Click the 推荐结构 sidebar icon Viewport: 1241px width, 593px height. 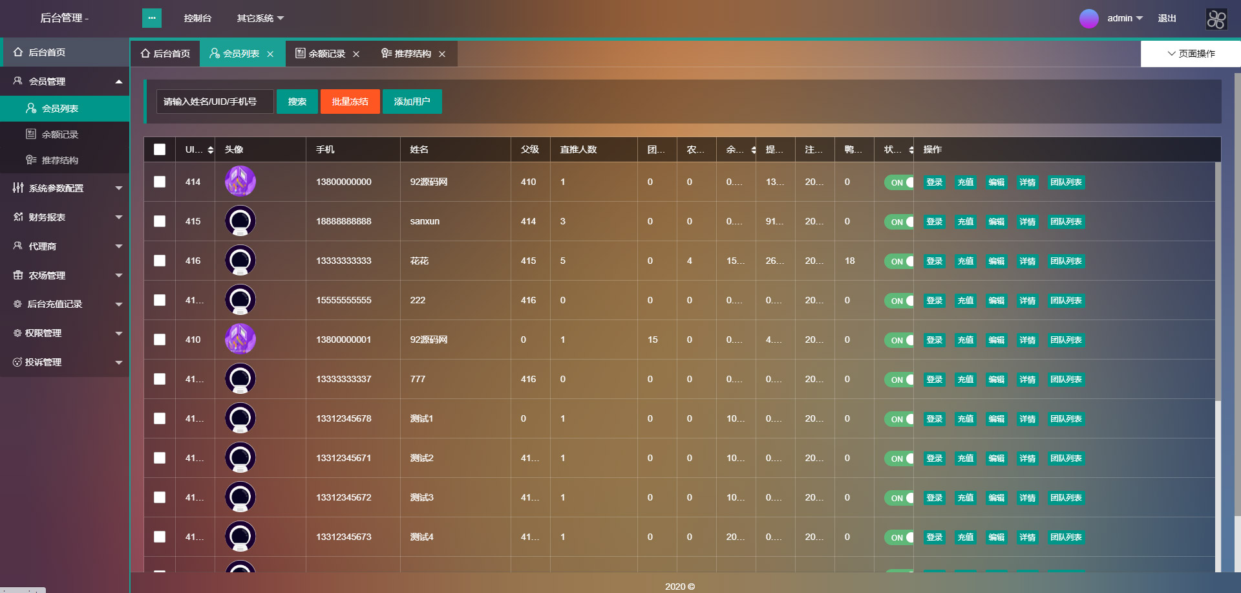(31, 160)
